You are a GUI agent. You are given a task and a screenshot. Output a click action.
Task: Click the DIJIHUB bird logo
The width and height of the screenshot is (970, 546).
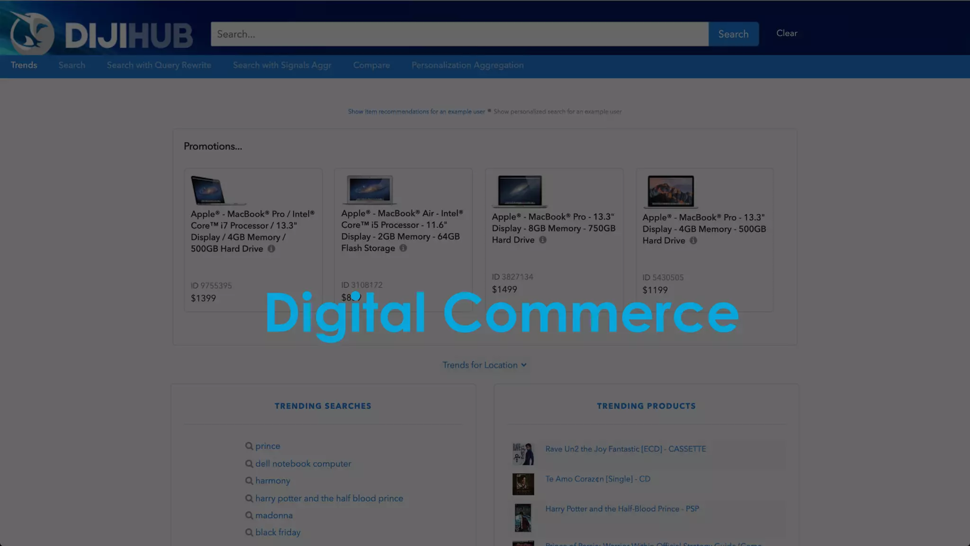32,33
